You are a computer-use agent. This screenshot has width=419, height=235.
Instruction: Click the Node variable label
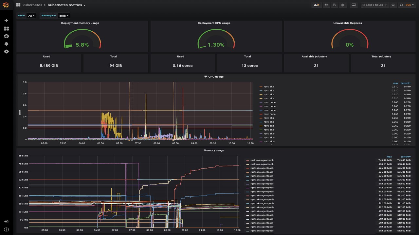(21, 16)
